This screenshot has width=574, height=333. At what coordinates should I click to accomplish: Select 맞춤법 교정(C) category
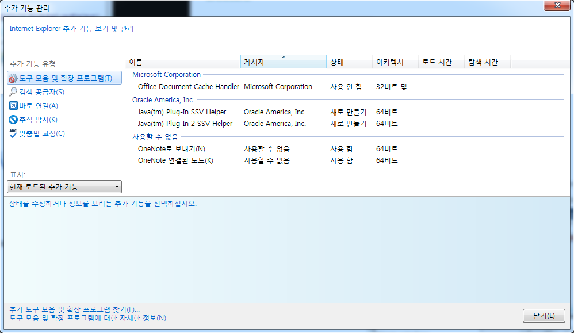pos(42,133)
